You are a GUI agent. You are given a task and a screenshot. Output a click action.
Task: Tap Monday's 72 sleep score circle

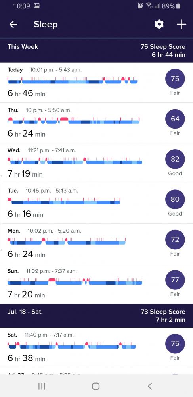175,239
